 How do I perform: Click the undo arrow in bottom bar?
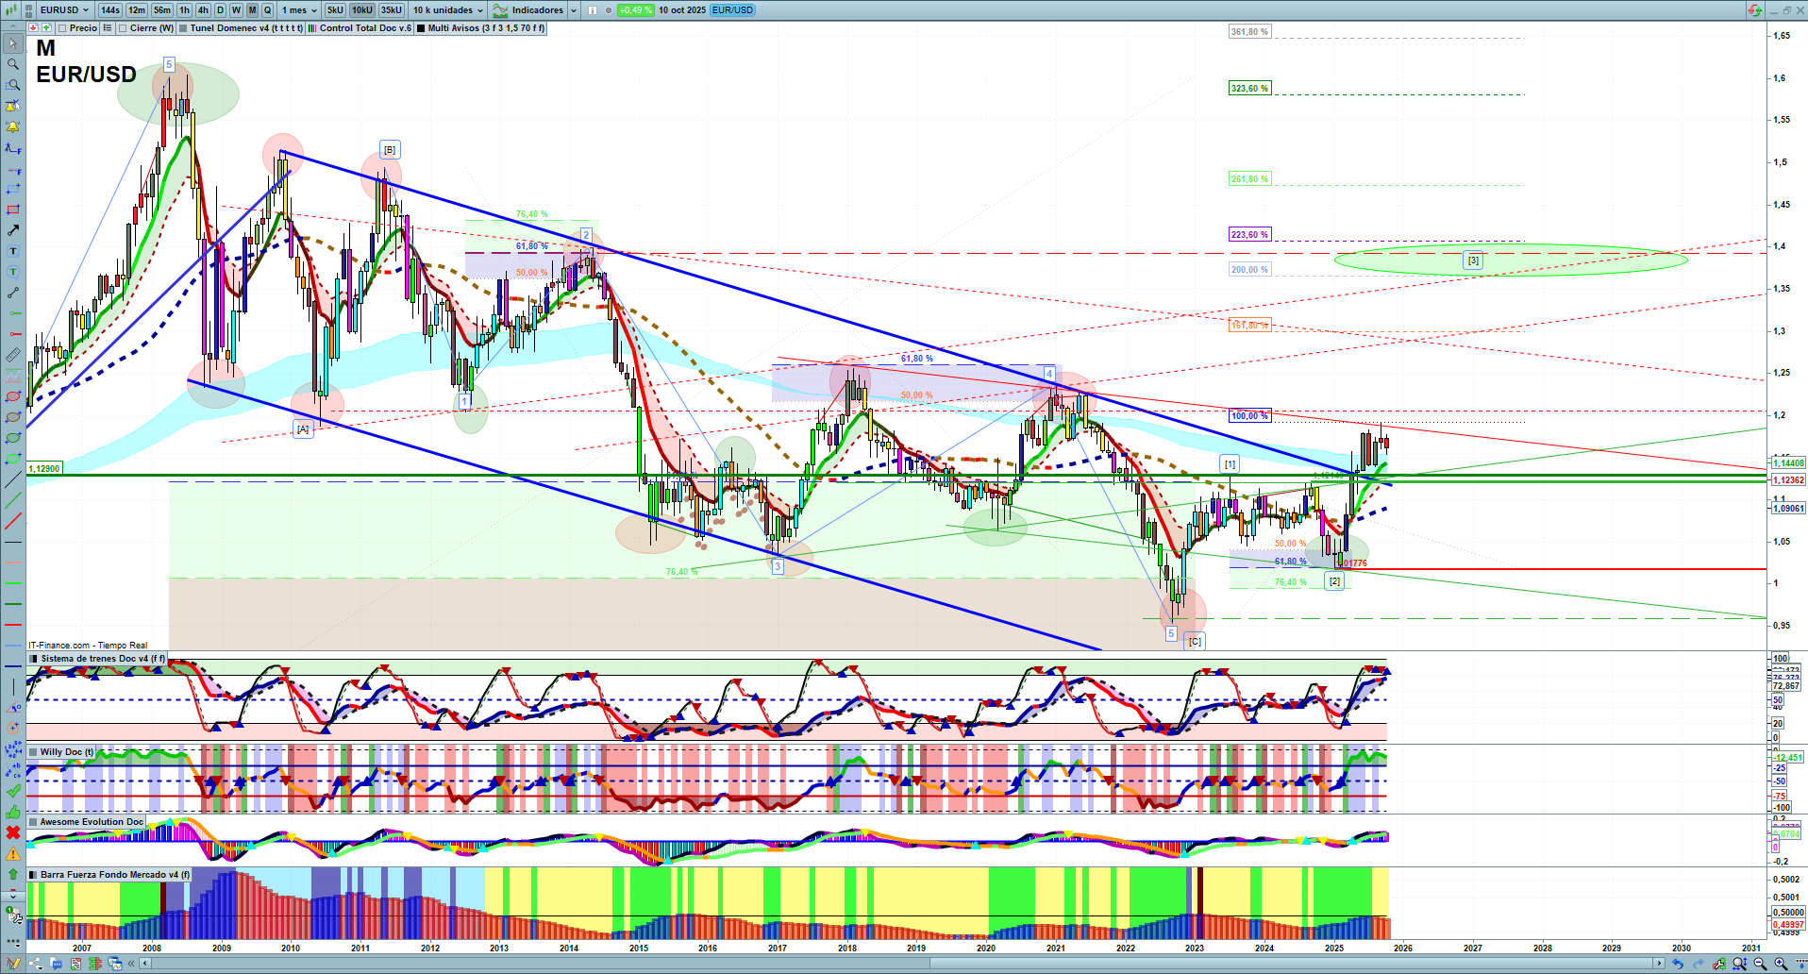pyautogui.click(x=1677, y=964)
